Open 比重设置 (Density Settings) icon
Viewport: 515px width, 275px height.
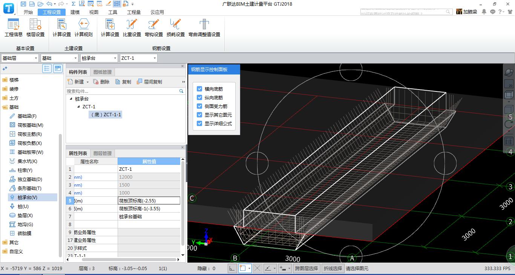pyautogui.click(x=132, y=28)
